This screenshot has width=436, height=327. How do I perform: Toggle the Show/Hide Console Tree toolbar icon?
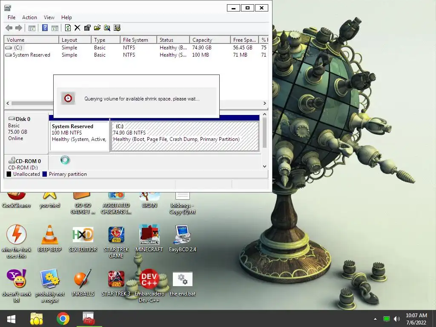tap(32, 28)
